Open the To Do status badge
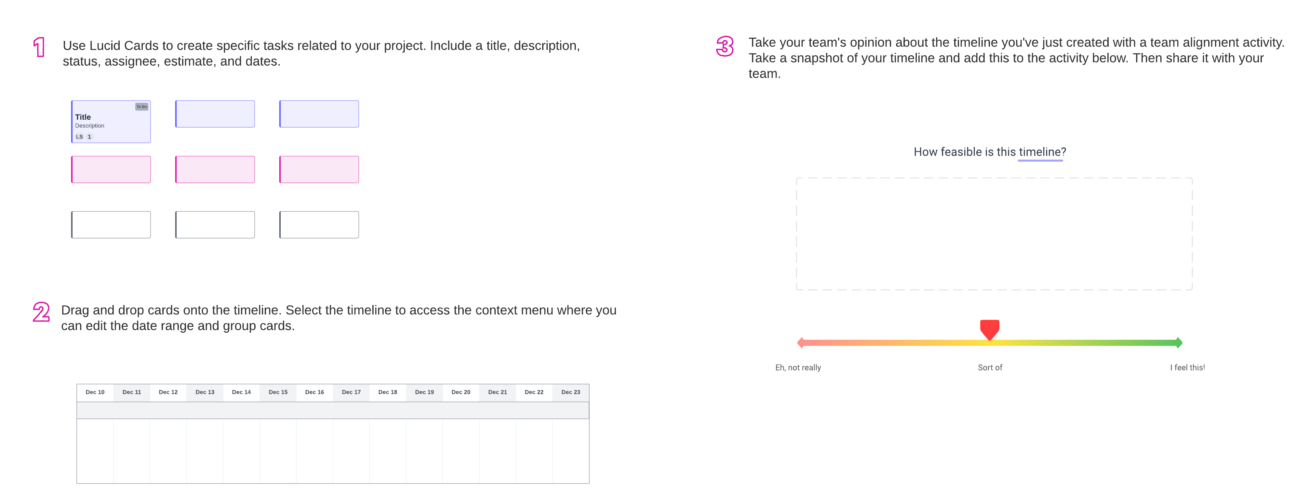 pos(141,107)
